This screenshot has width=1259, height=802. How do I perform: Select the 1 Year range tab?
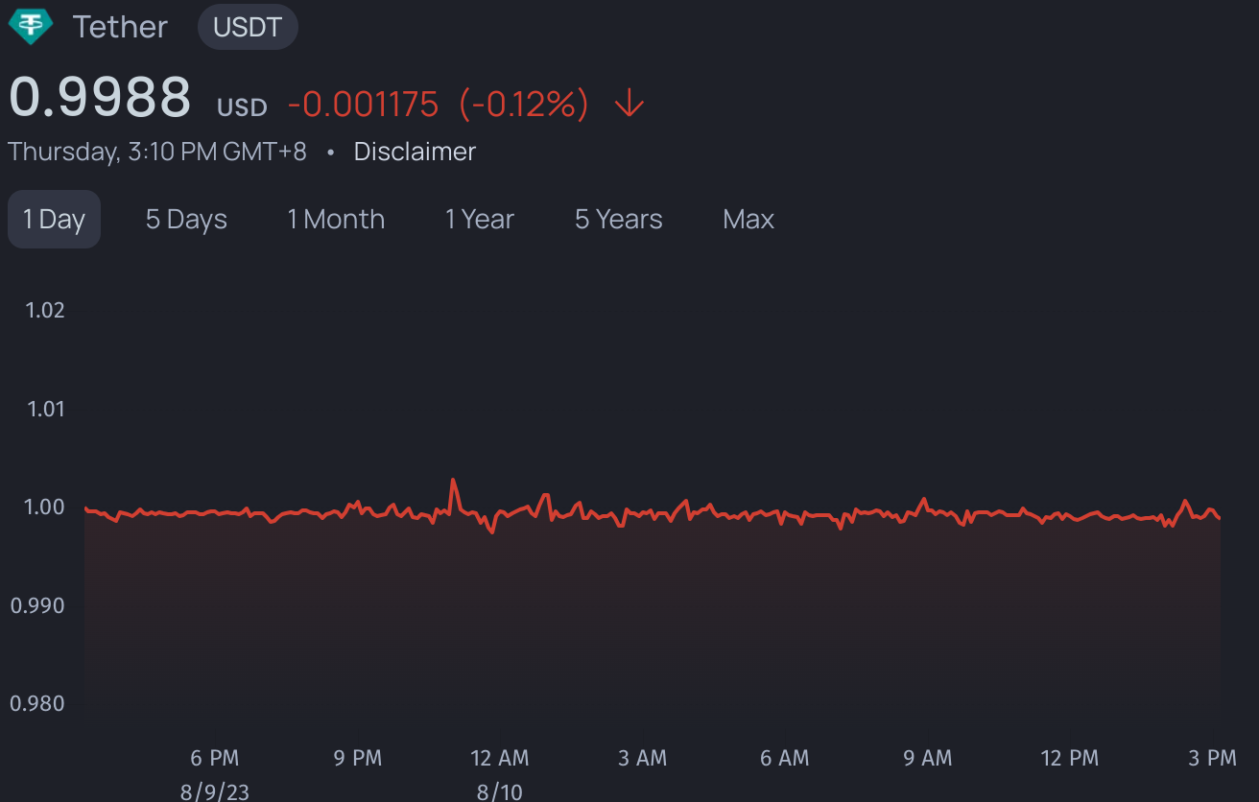480,219
